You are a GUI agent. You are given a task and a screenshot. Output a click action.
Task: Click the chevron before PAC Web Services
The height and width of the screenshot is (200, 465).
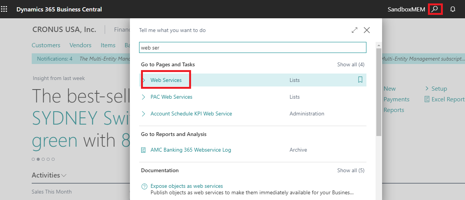click(x=144, y=97)
